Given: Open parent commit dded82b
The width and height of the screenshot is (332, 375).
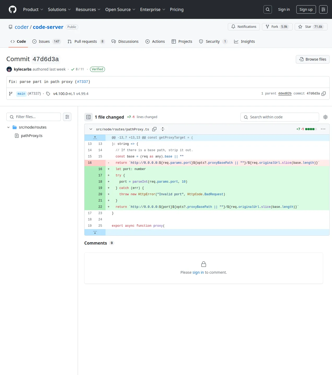Looking at the screenshot, I should pyautogui.click(x=285, y=94).
